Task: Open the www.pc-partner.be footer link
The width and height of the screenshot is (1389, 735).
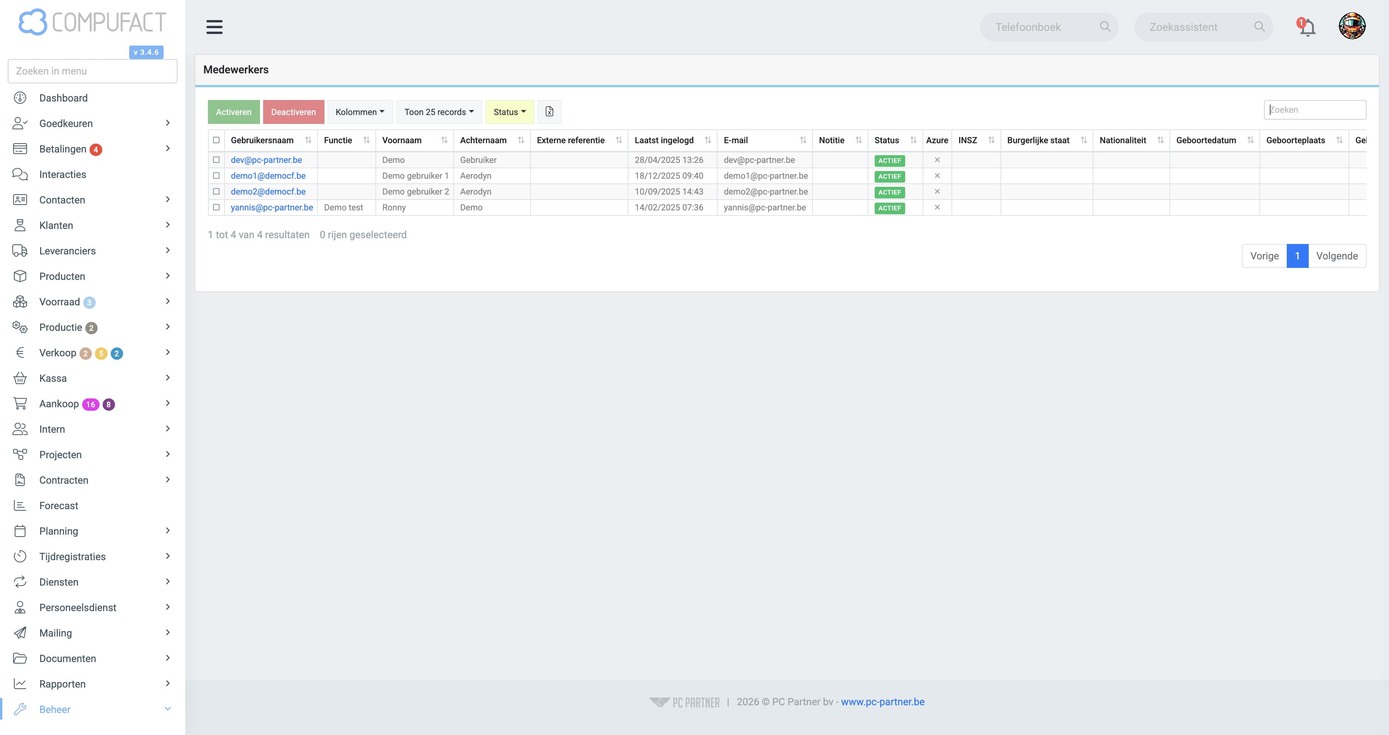Action: pos(883,702)
